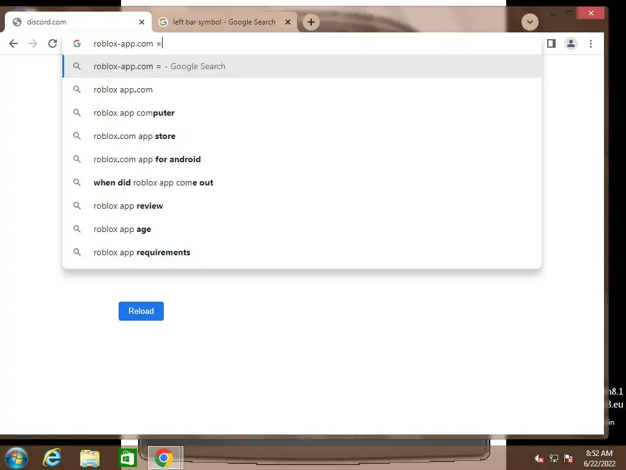Go back to the previous page
The height and width of the screenshot is (470, 626).
(13, 43)
